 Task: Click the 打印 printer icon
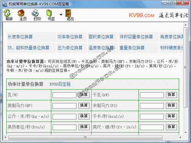pyautogui.click(x=35, y=13)
